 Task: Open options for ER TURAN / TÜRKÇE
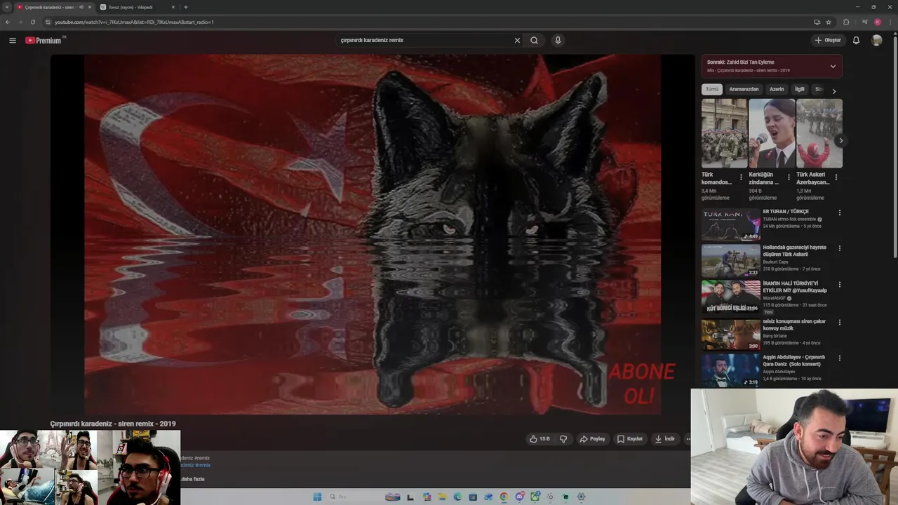(839, 213)
